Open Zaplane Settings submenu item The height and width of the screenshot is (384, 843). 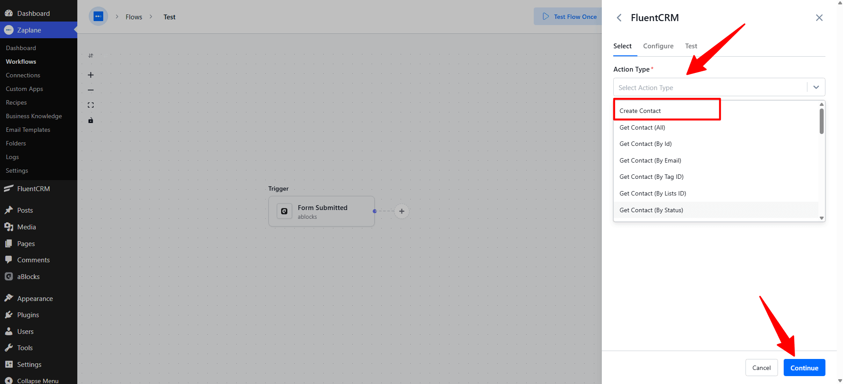[17, 170]
